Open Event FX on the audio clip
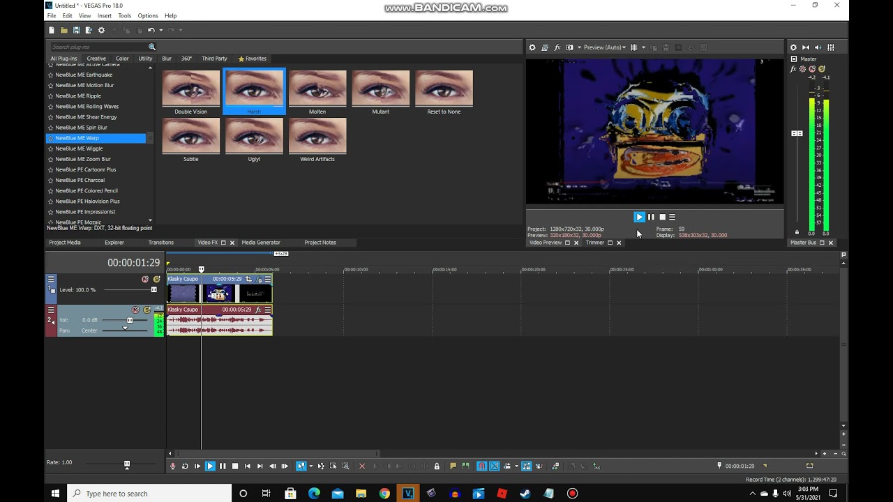The height and width of the screenshot is (502, 893). pos(258,310)
